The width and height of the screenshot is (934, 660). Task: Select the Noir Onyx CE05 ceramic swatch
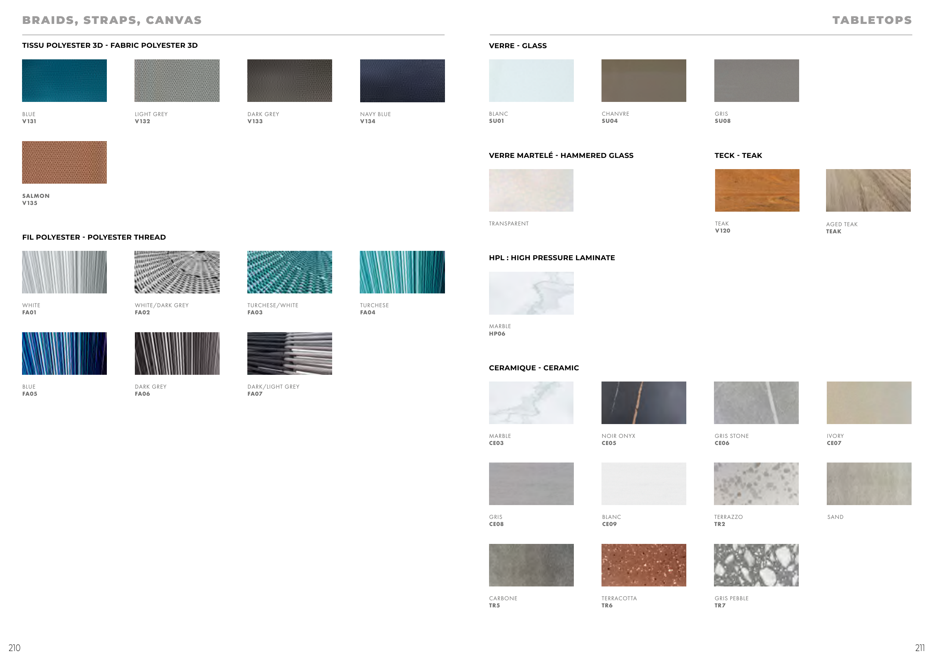coord(644,402)
